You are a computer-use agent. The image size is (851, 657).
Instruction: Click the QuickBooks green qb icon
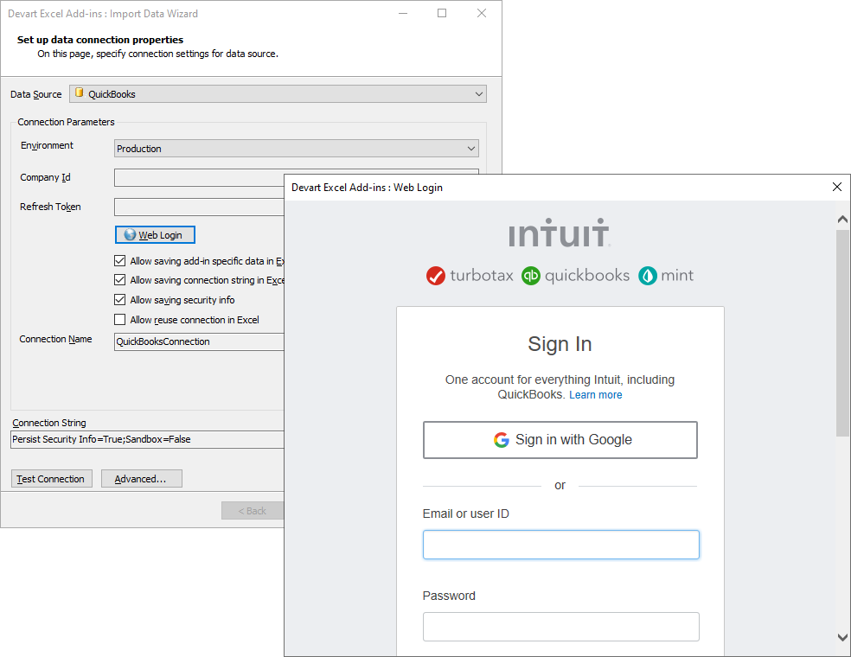point(531,276)
